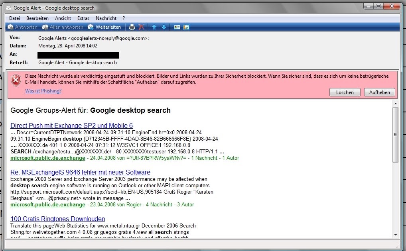406x251 pixels.
Task: Click the Aufheben button to unblock
Action: point(379,92)
